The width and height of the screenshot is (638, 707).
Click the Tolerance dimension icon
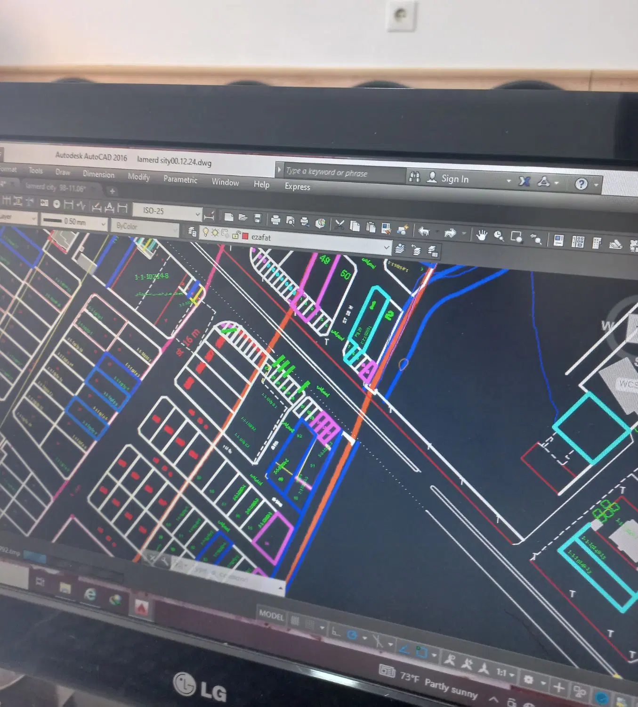44,203
